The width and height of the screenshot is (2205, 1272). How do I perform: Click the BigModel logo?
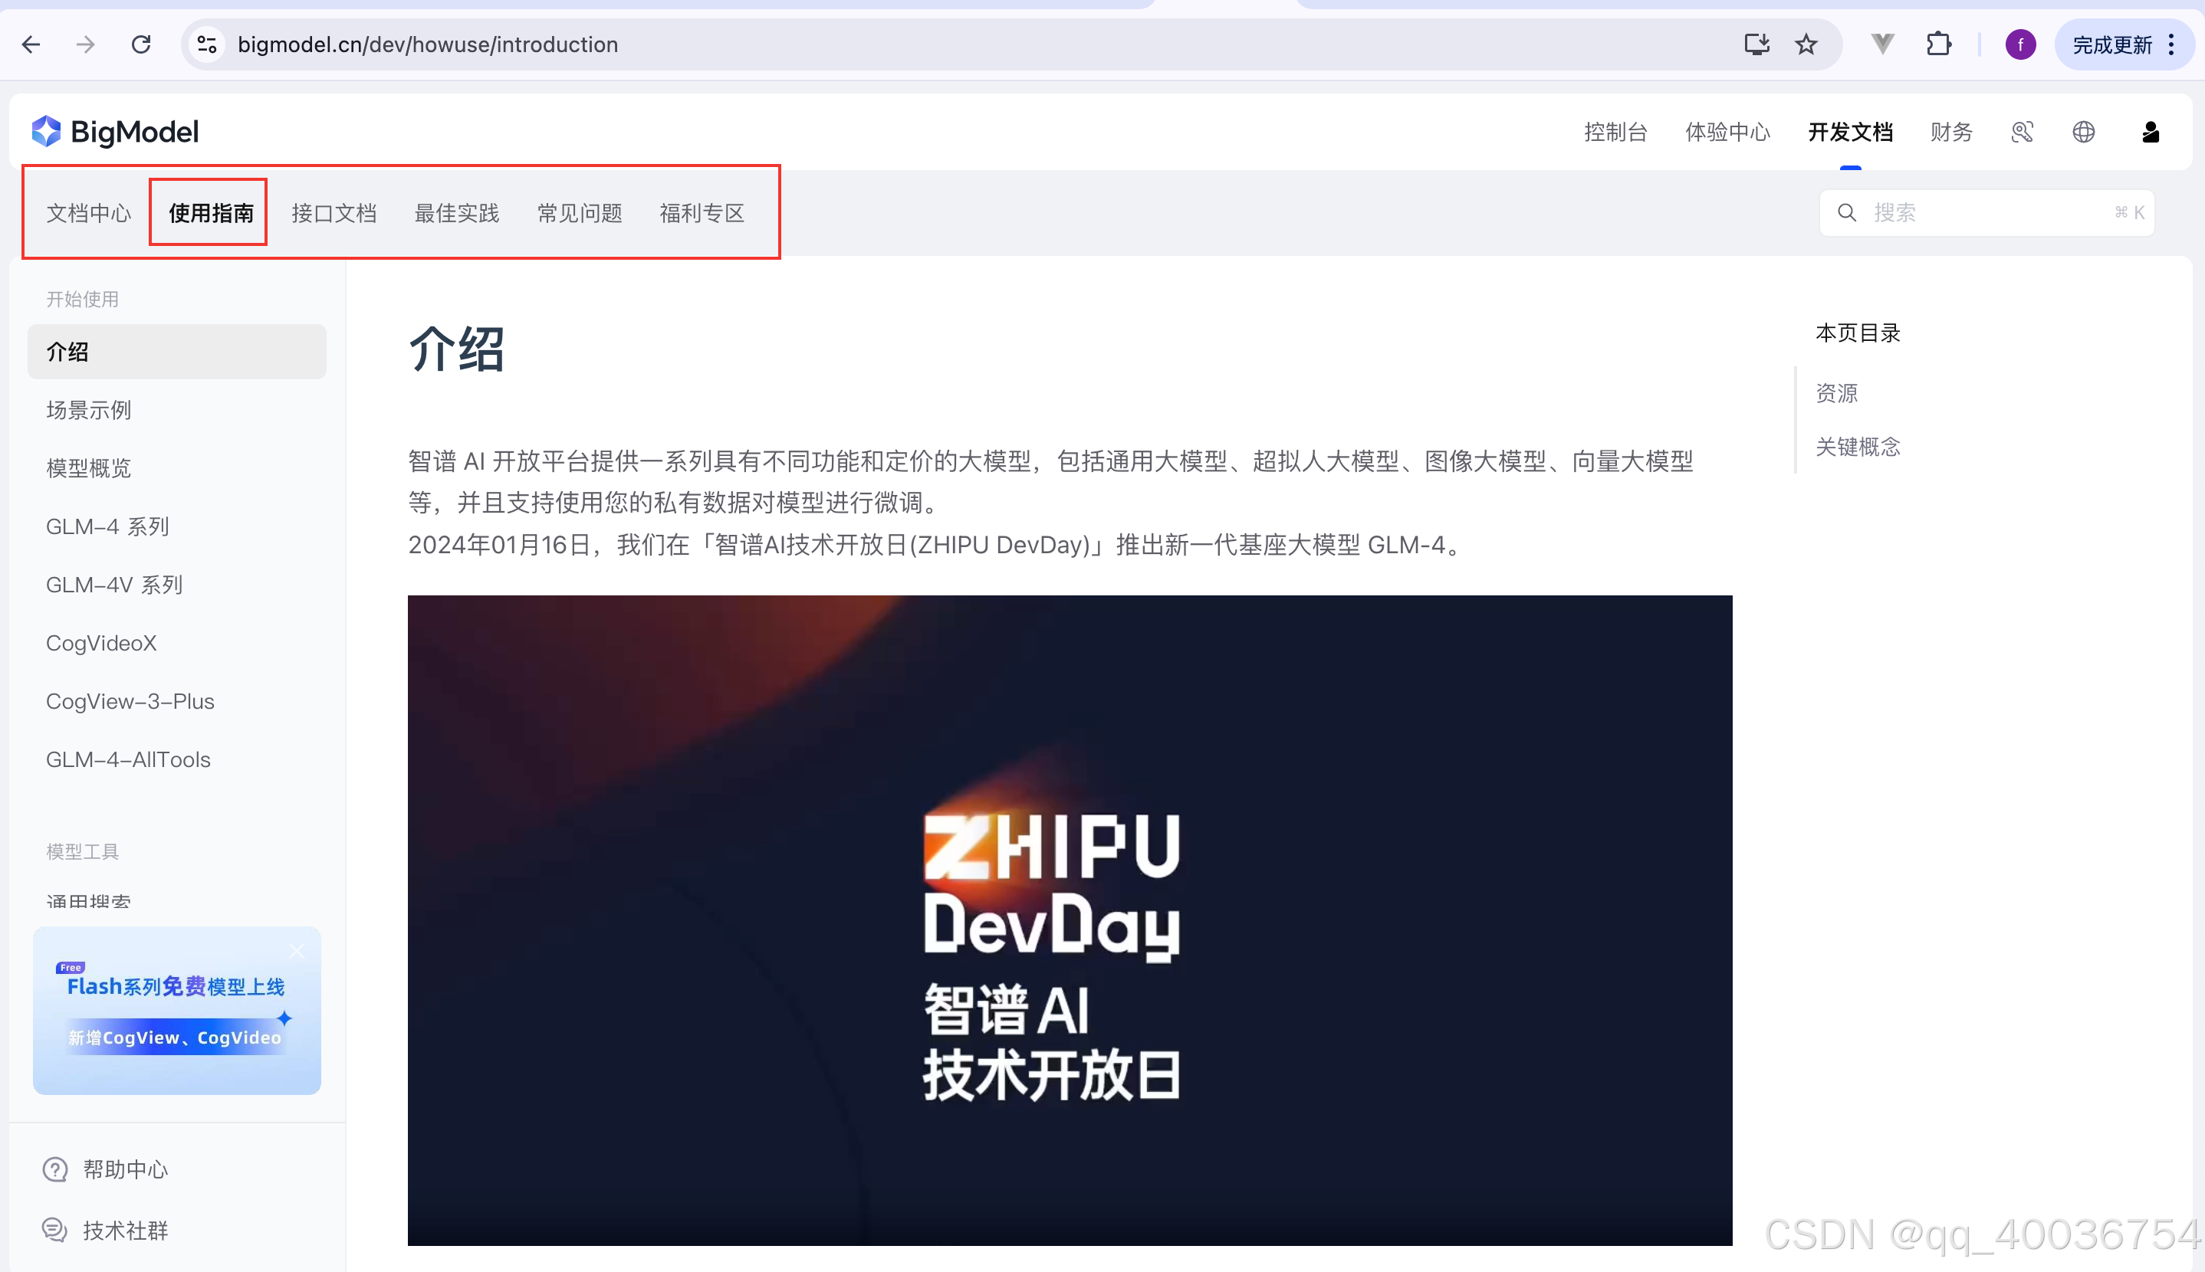click(x=115, y=132)
